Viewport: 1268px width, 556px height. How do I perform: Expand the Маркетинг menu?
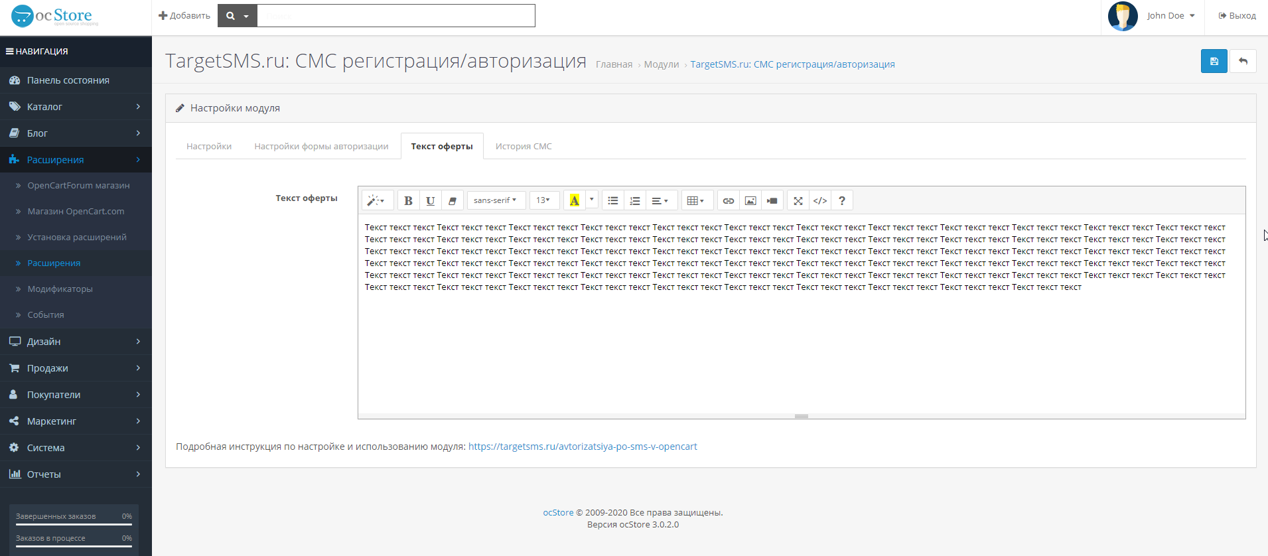click(x=76, y=421)
